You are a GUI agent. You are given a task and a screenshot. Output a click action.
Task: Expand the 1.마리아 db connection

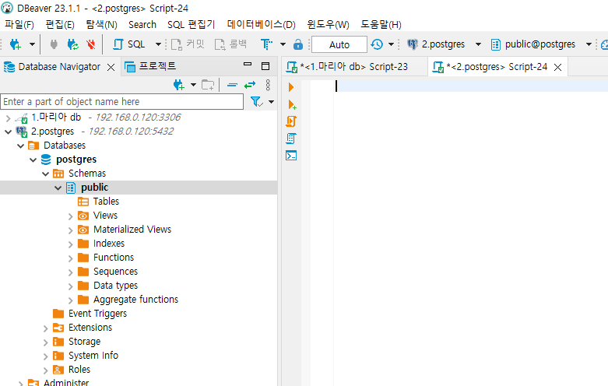(x=8, y=118)
